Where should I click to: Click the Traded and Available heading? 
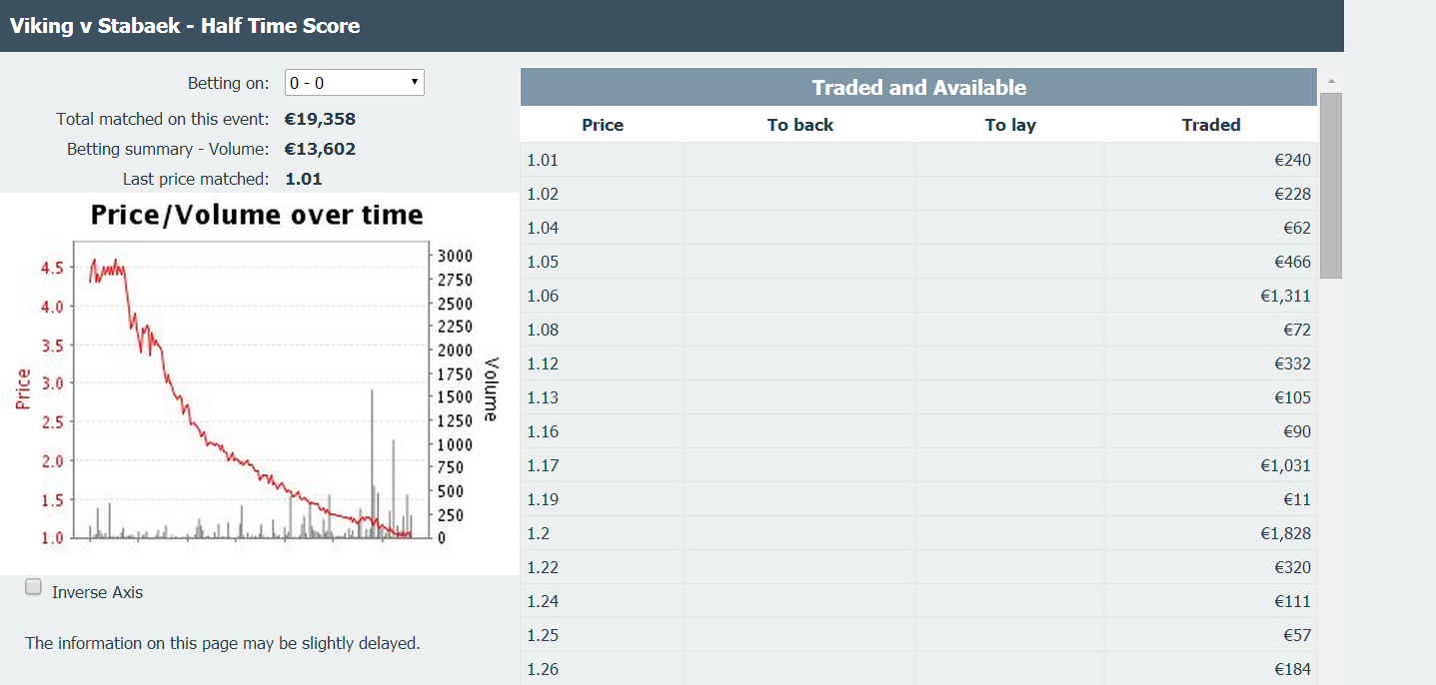(x=918, y=88)
